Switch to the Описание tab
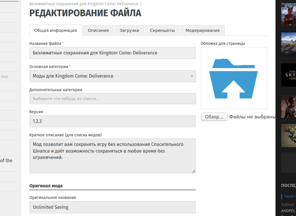This screenshot has width=296, height=216. 98,30
